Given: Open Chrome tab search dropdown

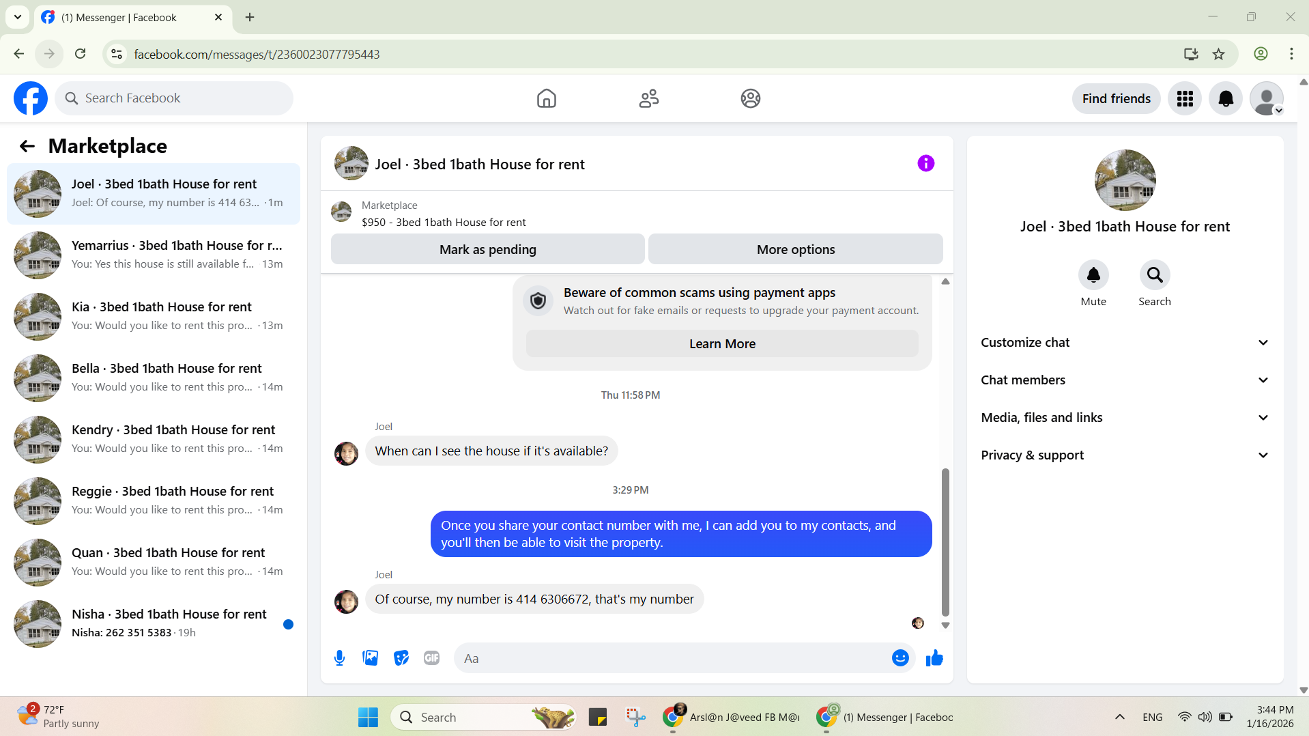Looking at the screenshot, I should tap(18, 17).
